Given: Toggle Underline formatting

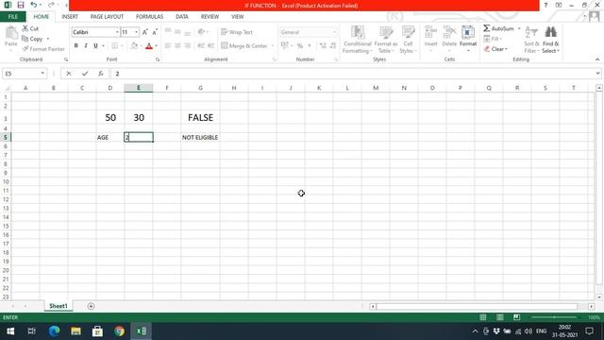Looking at the screenshot, I should coord(95,46).
